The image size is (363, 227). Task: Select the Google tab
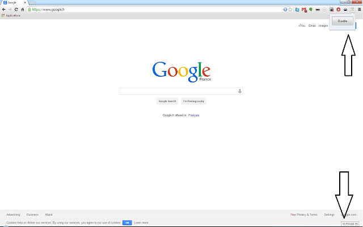coord(14,2)
